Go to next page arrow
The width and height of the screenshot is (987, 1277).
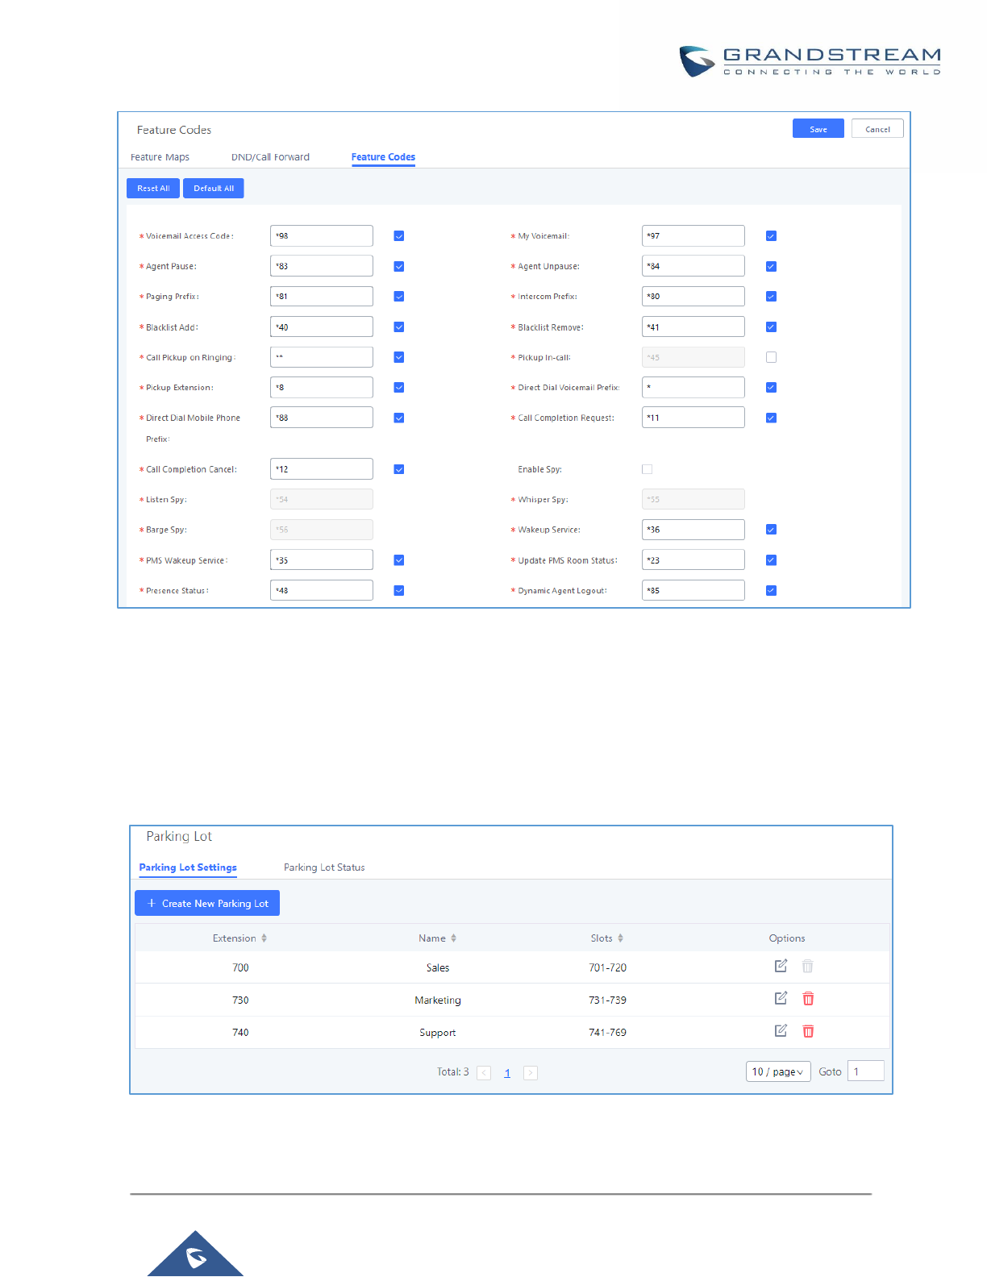point(531,1073)
